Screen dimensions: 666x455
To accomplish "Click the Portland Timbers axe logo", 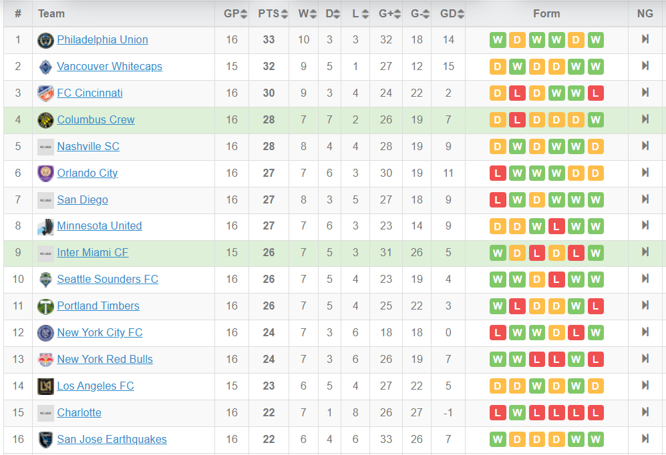I will pos(45,306).
